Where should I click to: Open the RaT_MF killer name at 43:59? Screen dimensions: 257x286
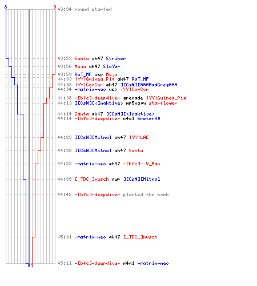pyautogui.click(x=83, y=74)
